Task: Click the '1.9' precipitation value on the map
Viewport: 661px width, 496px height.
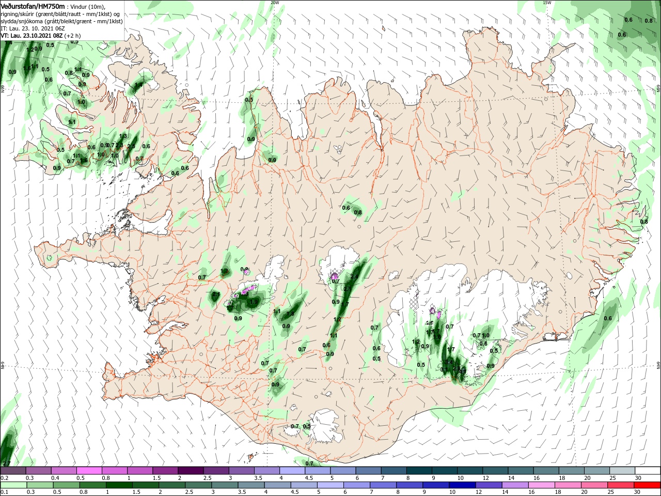Action: [x=254, y=302]
